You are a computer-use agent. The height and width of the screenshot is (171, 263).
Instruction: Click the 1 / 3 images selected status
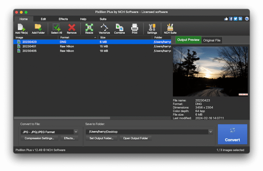click(x=230, y=150)
